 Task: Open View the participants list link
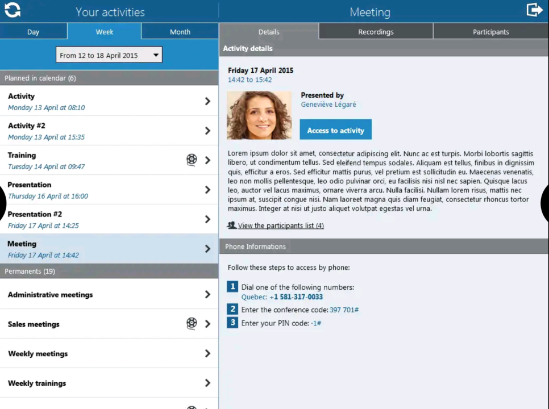click(281, 226)
